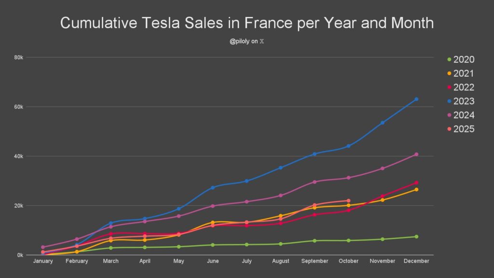Click the chart title text
Screen dimensions: 494x278
pos(247,23)
